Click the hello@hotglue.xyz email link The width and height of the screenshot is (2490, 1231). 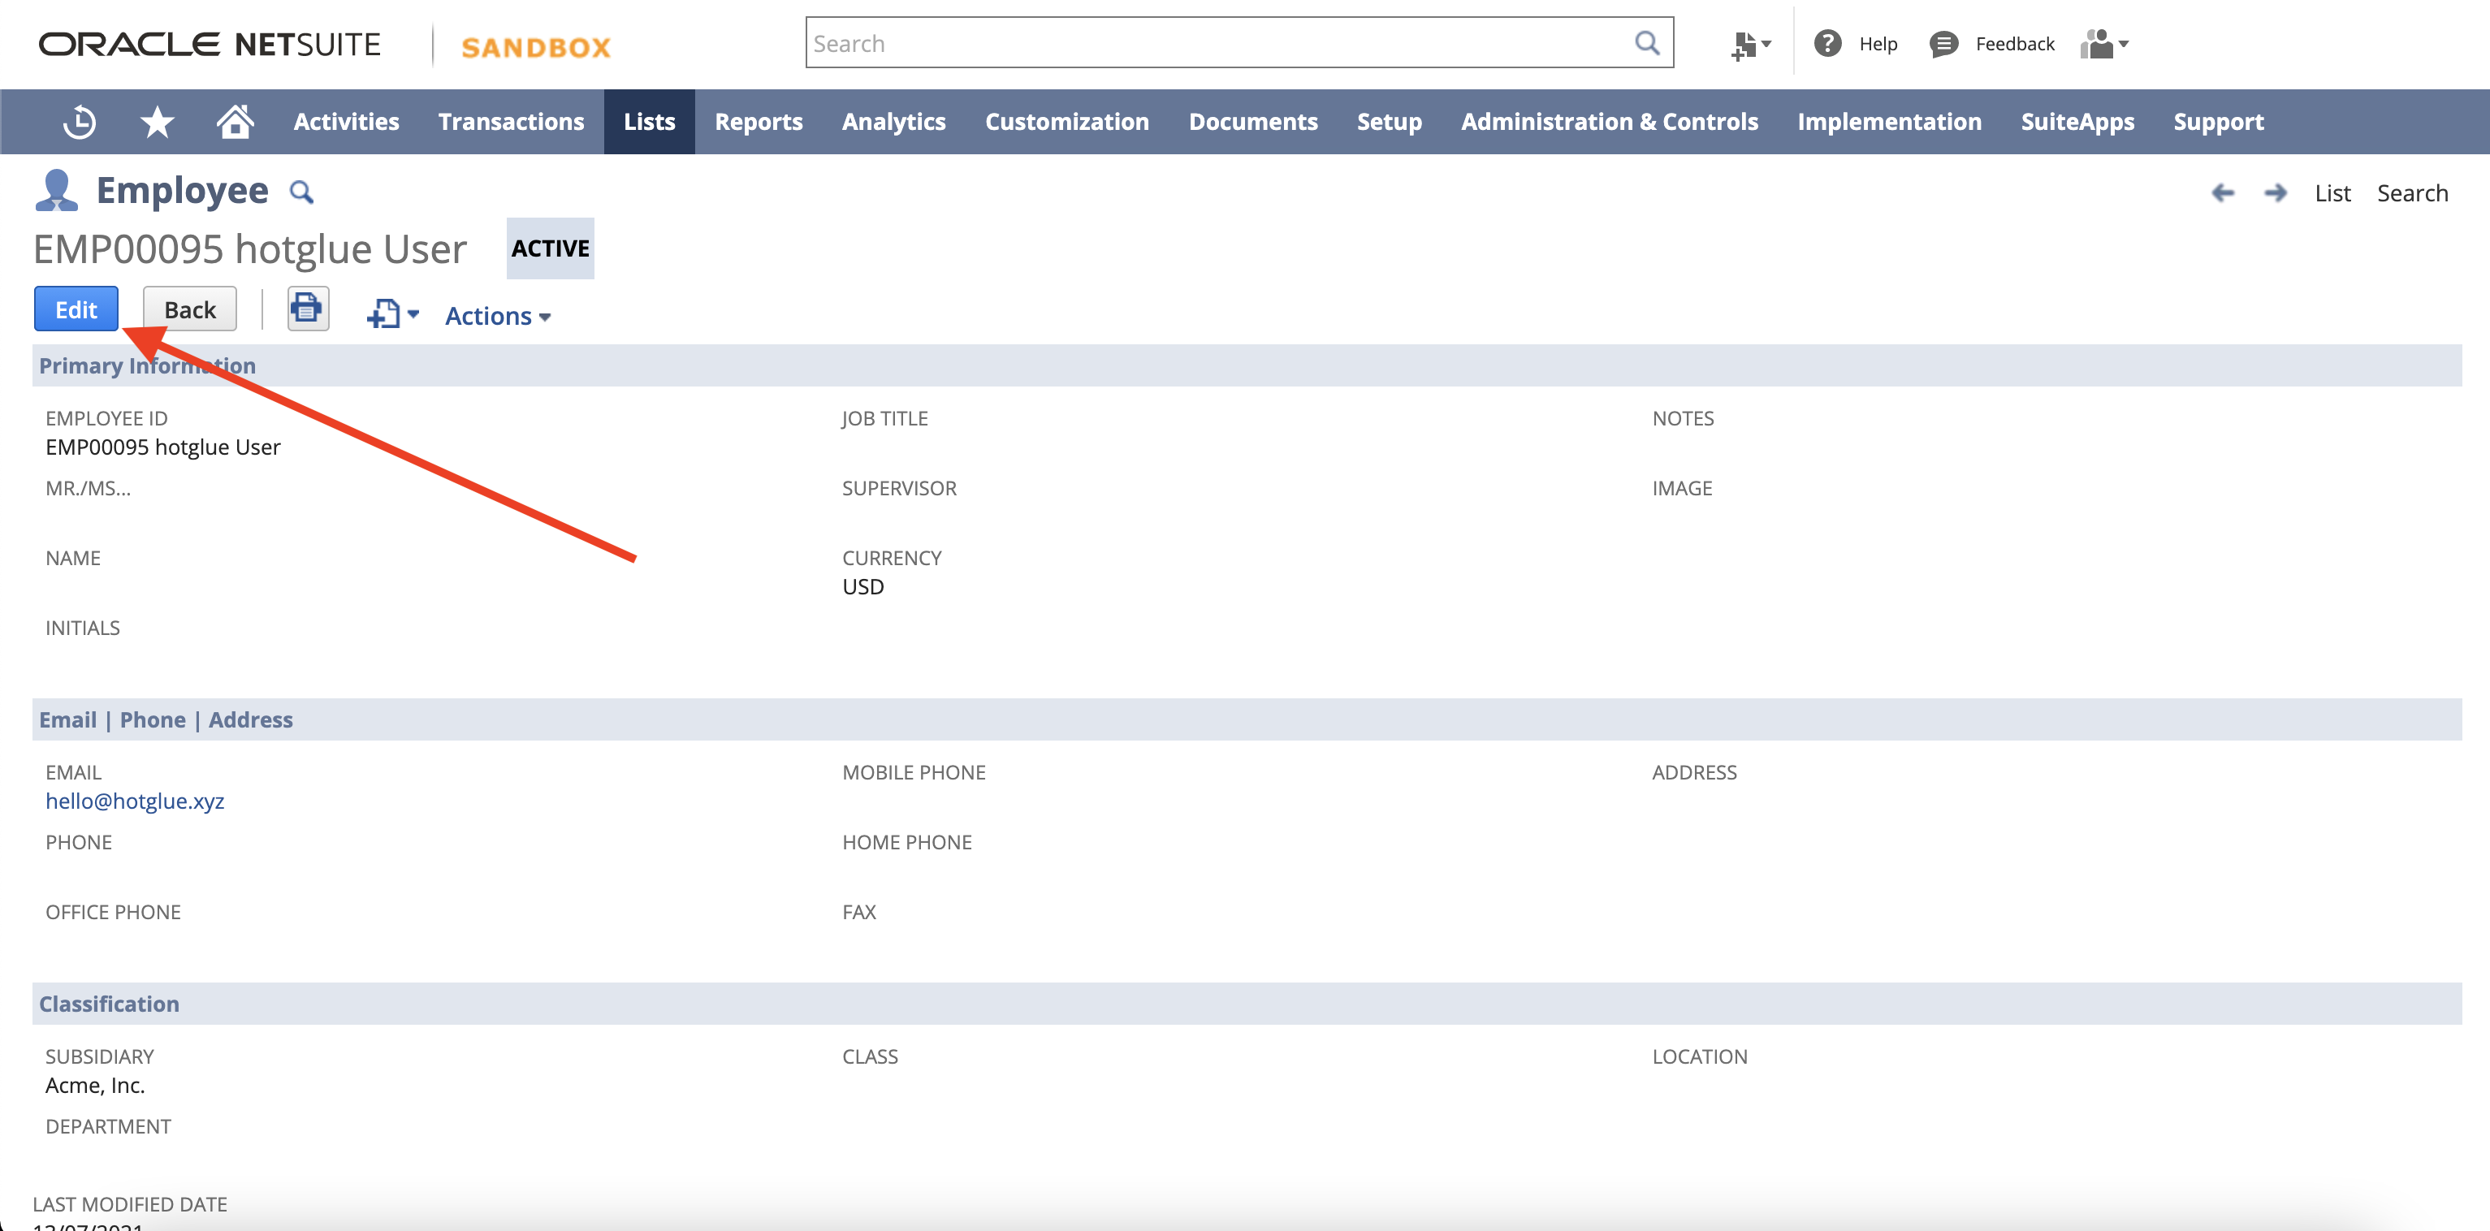point(136,801)
